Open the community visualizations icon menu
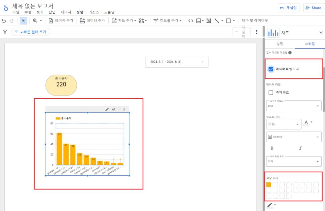 point(143,21)
